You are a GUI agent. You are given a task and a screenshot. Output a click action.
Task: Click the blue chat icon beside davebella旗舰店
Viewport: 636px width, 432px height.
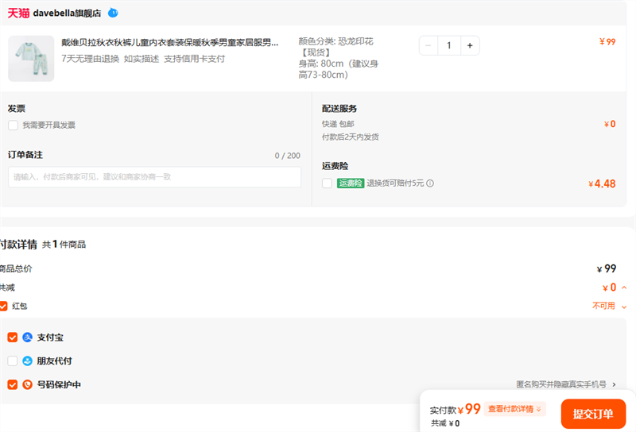(113, 13)
